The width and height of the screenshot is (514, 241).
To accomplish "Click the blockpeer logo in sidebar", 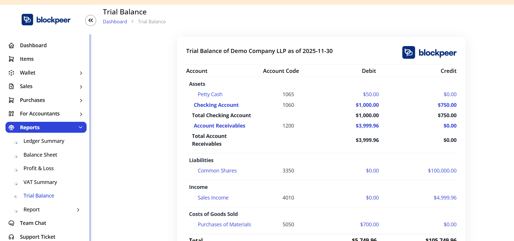I will click(x=46, y=20).
